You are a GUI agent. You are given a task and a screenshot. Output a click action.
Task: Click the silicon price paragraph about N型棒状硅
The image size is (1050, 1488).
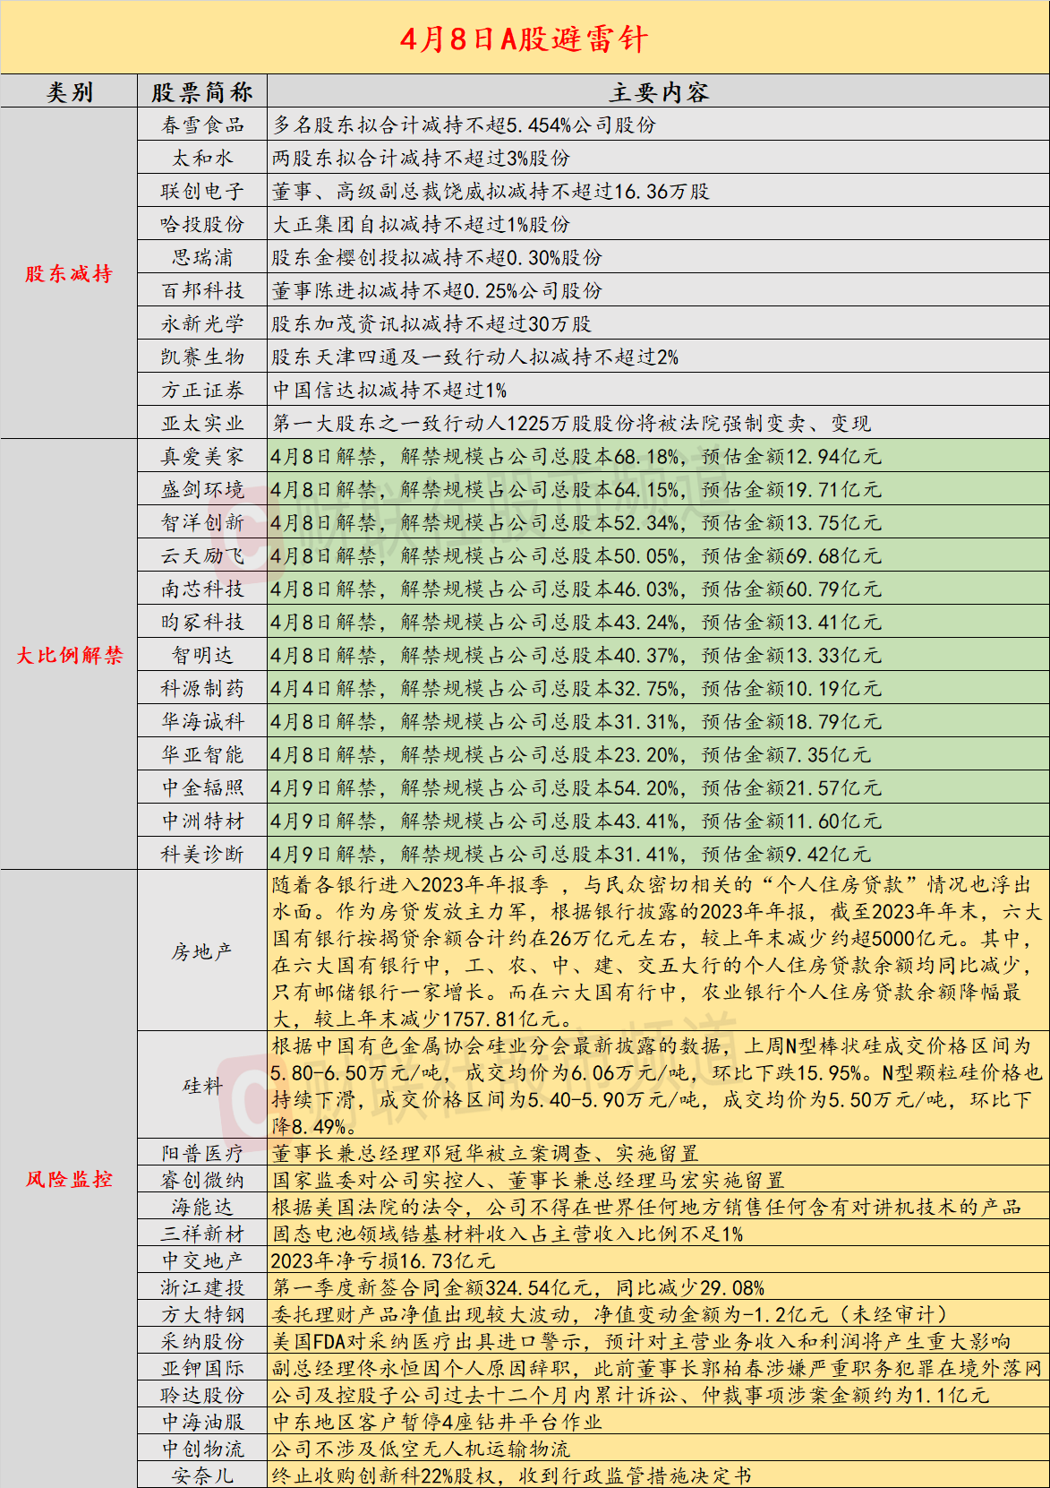click(658, 1086)
